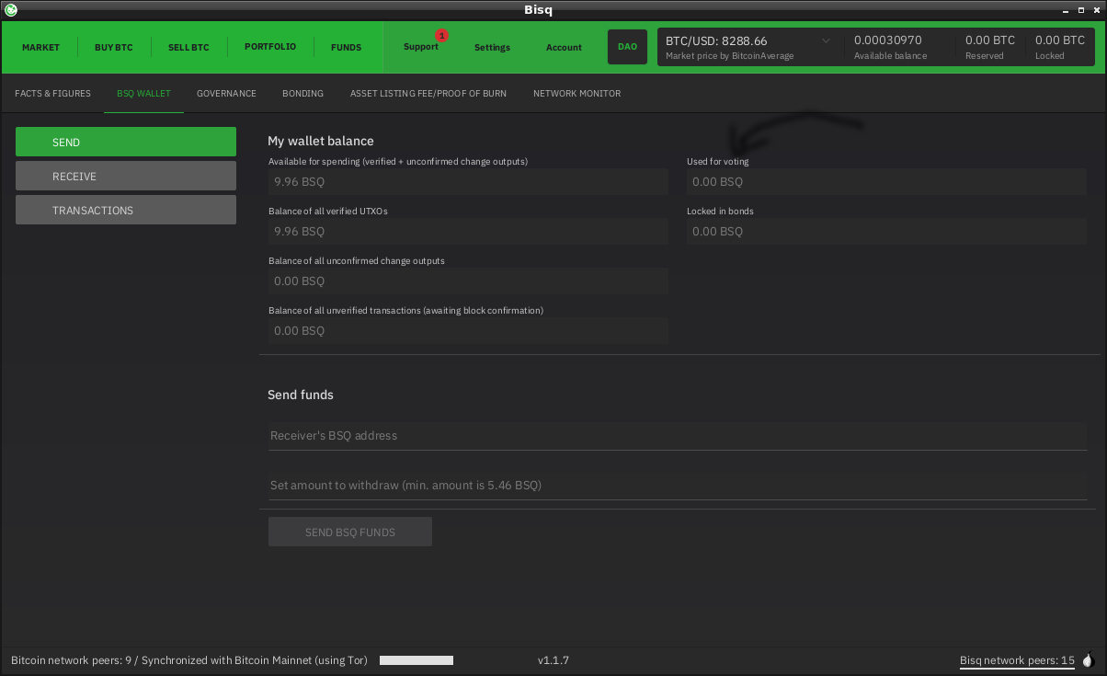The width and height of the screenshot is (1107, 676).
Task: Open the Network Monitor tab
Action: pos(576,94)
